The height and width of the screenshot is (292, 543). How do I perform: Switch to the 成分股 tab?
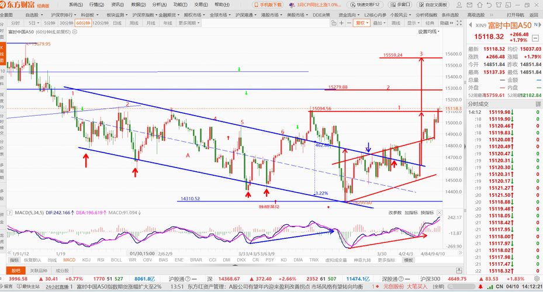point(62,270)
